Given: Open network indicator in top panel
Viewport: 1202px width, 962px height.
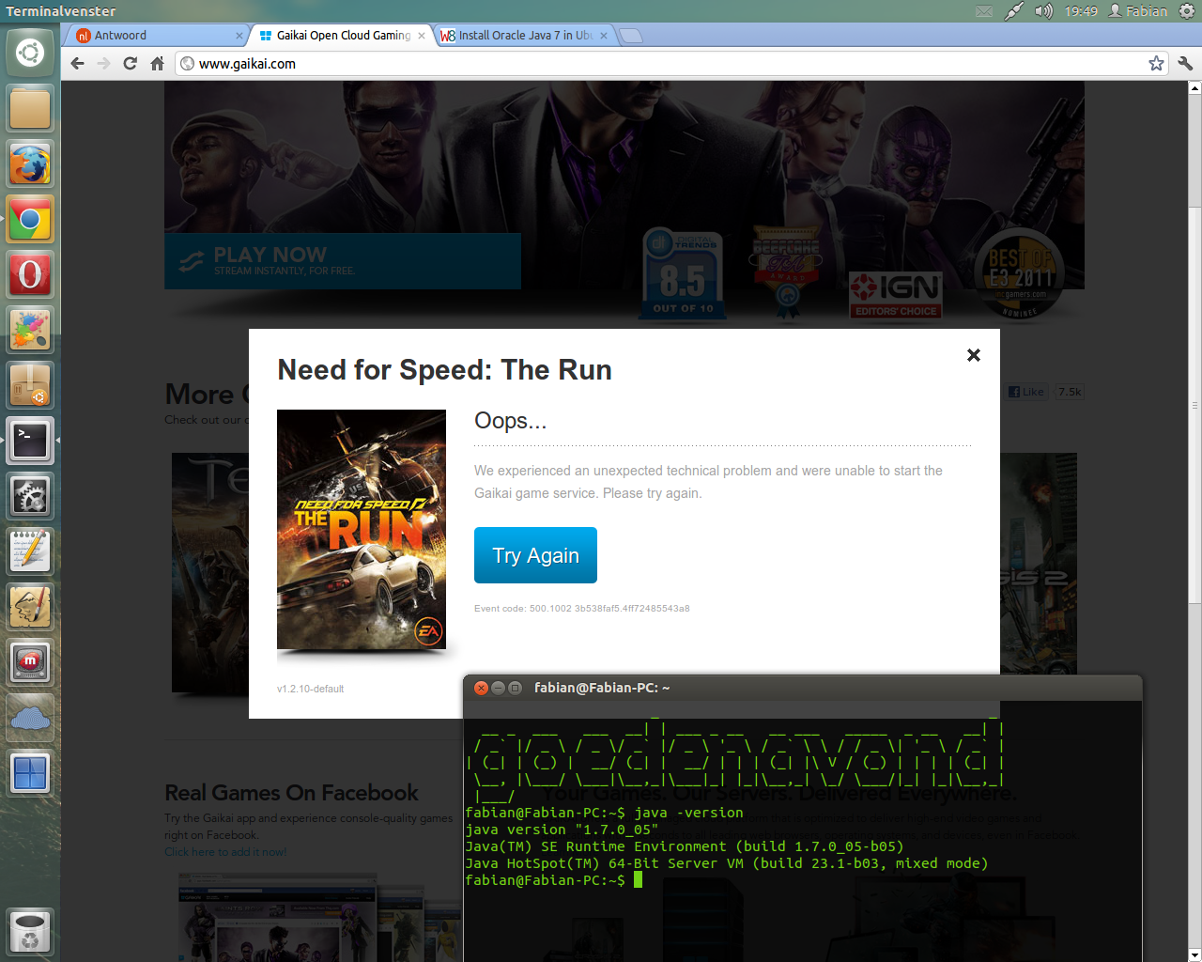Looking at the screenshot, I should click(1014, 11).
